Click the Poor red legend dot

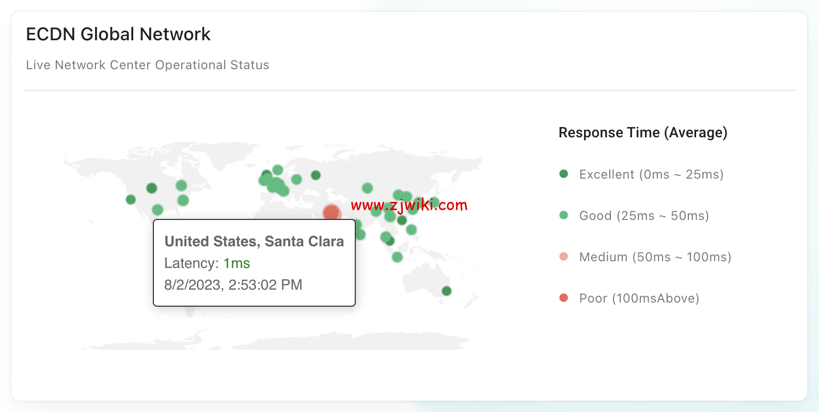tap(563, 298)
